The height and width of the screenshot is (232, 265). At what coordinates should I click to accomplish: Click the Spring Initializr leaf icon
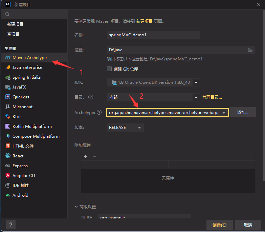click(x=8, y=77)
